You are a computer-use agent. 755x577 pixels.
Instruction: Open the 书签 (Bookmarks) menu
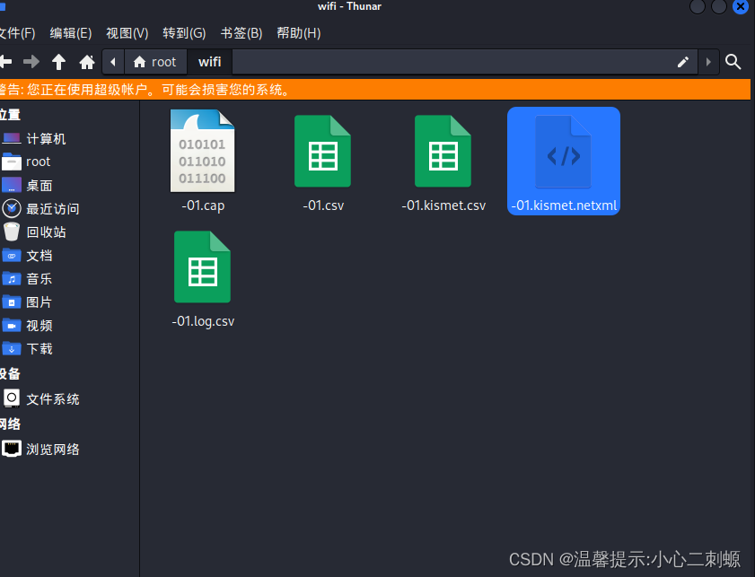(x=241, y=33)
